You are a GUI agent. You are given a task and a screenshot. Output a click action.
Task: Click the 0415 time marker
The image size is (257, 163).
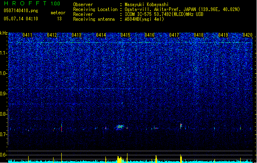(x=125, y=35)
